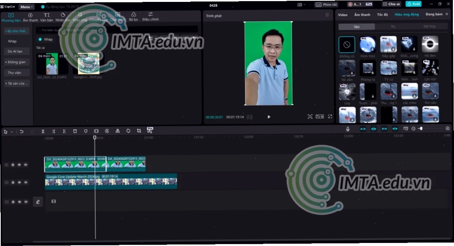This screenshot has width=454, height=246.
Task: Click the Rotate icon in timeline toolbar
Action: click(x=128, y=131)
